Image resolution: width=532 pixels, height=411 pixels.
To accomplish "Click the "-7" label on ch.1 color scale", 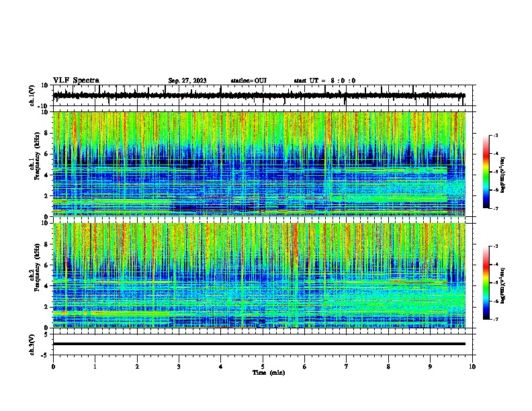I will click(496, 208).
